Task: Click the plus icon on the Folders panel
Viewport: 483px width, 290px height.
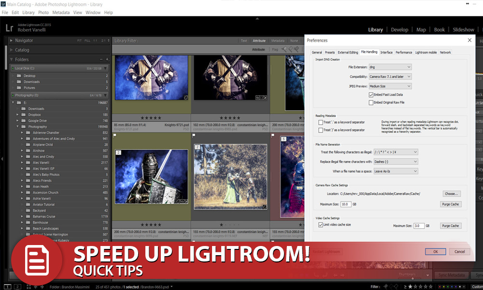Action: [x=107, y=59]
